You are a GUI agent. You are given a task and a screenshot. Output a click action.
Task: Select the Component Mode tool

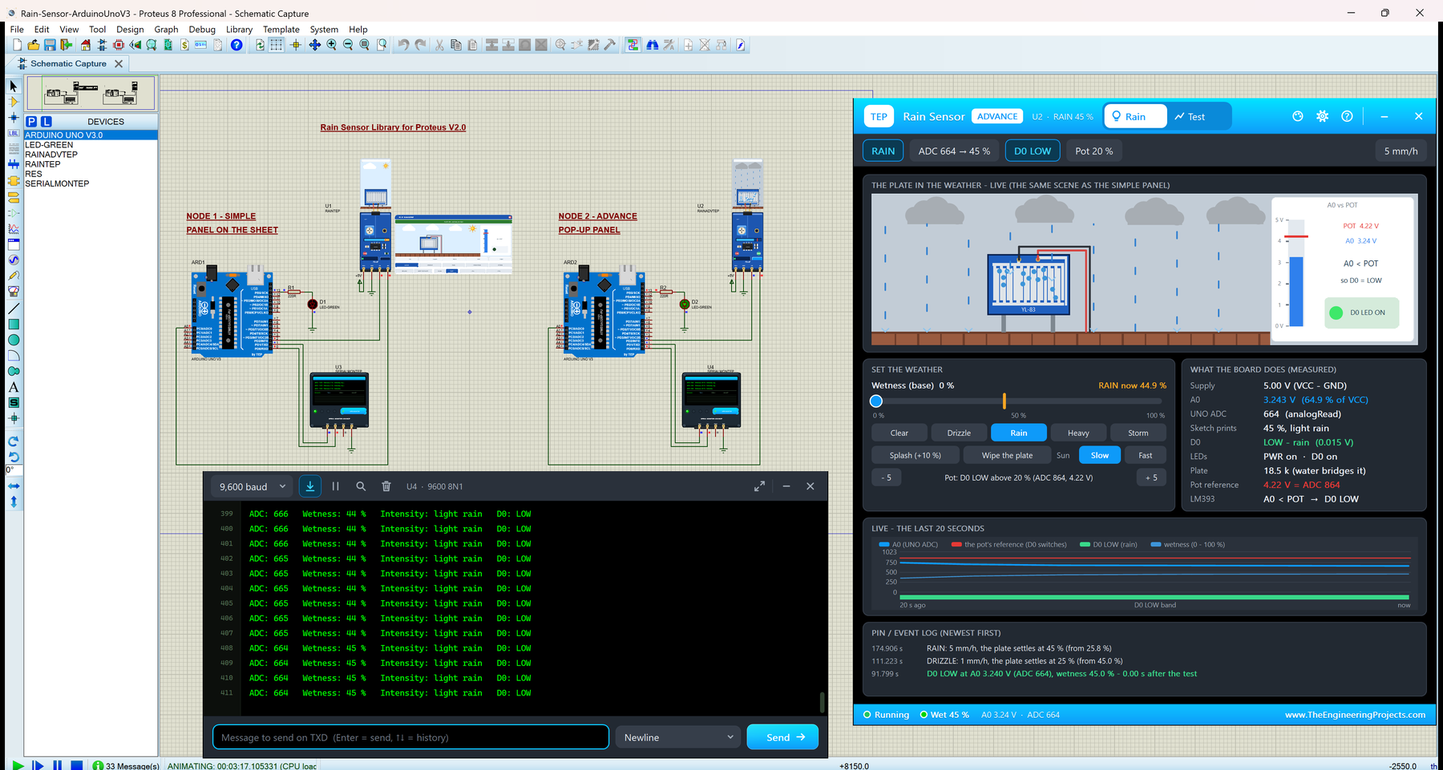tap(14, 102)
